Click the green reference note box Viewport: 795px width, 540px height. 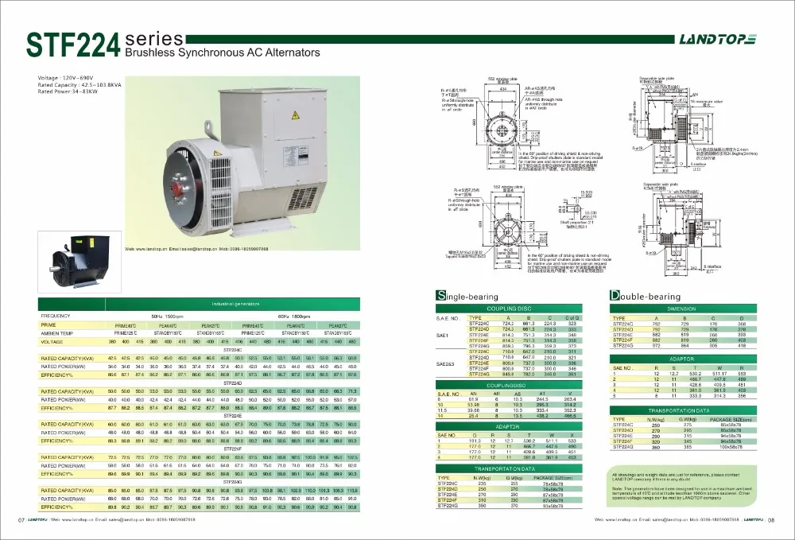tap(682, 487)
